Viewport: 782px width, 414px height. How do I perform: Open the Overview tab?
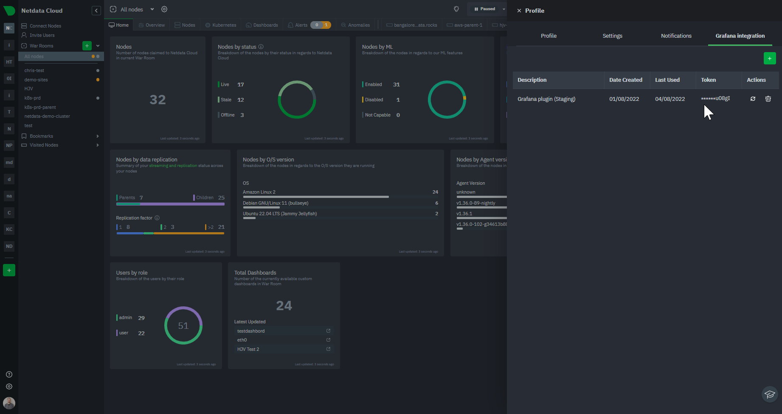tap(152, 25)
